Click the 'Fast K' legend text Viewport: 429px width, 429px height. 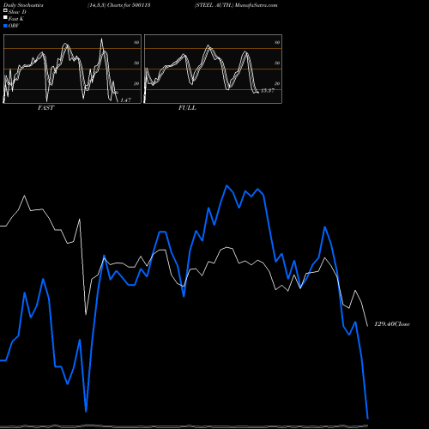(x=16, y=19)
